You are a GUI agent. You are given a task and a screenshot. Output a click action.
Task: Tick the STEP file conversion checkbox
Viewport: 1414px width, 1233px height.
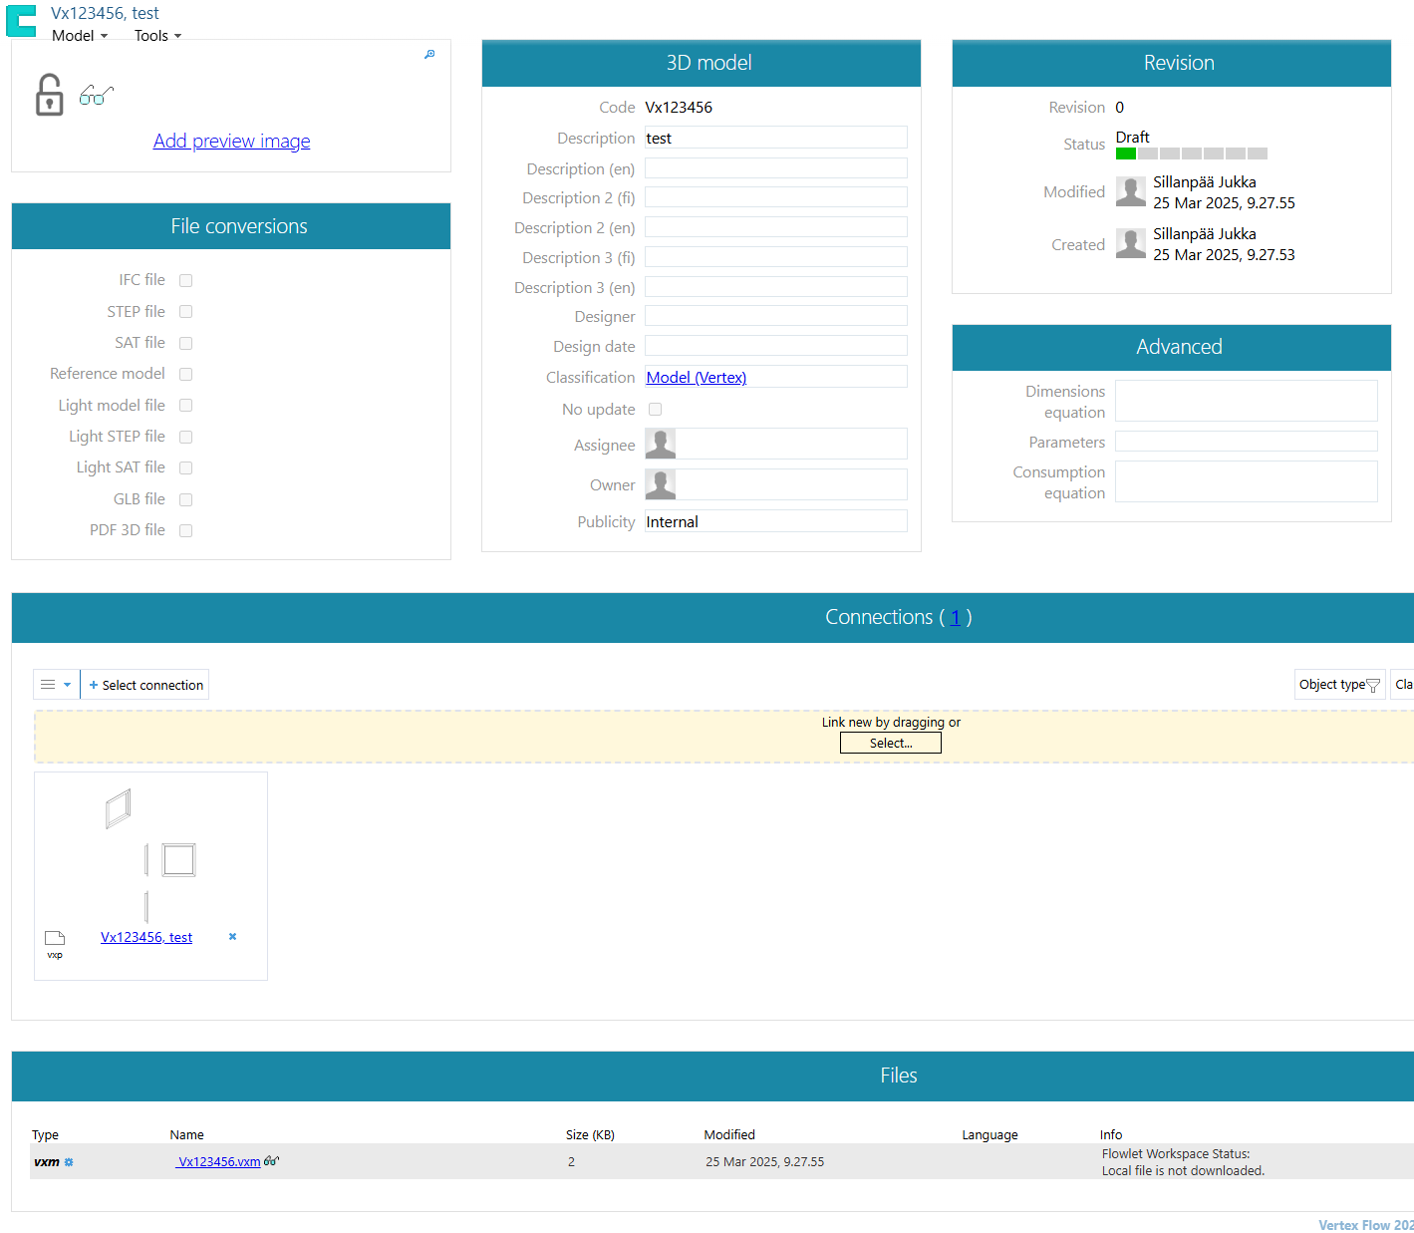point(185,312)
